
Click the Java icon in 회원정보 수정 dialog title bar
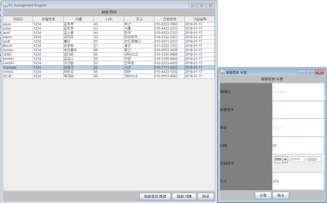[223, 72]
